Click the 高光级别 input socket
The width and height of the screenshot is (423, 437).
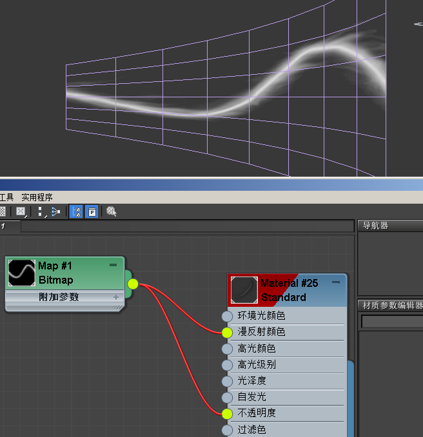pos(227,365)
